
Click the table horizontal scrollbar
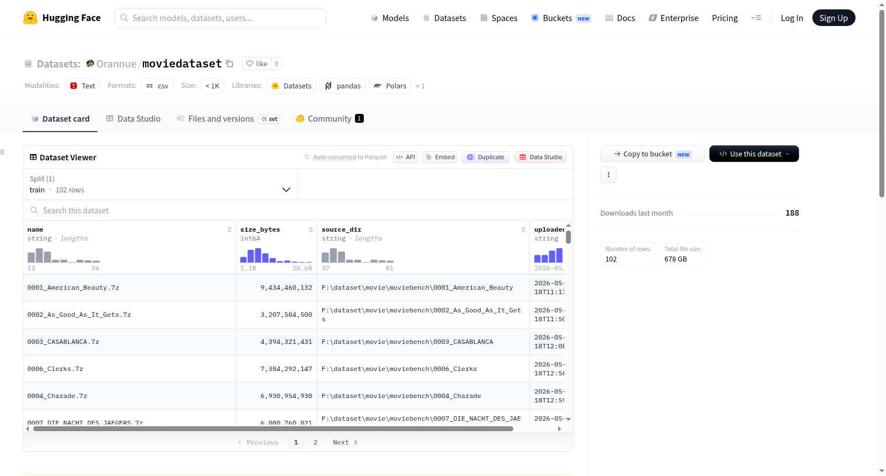pos(273,428)
